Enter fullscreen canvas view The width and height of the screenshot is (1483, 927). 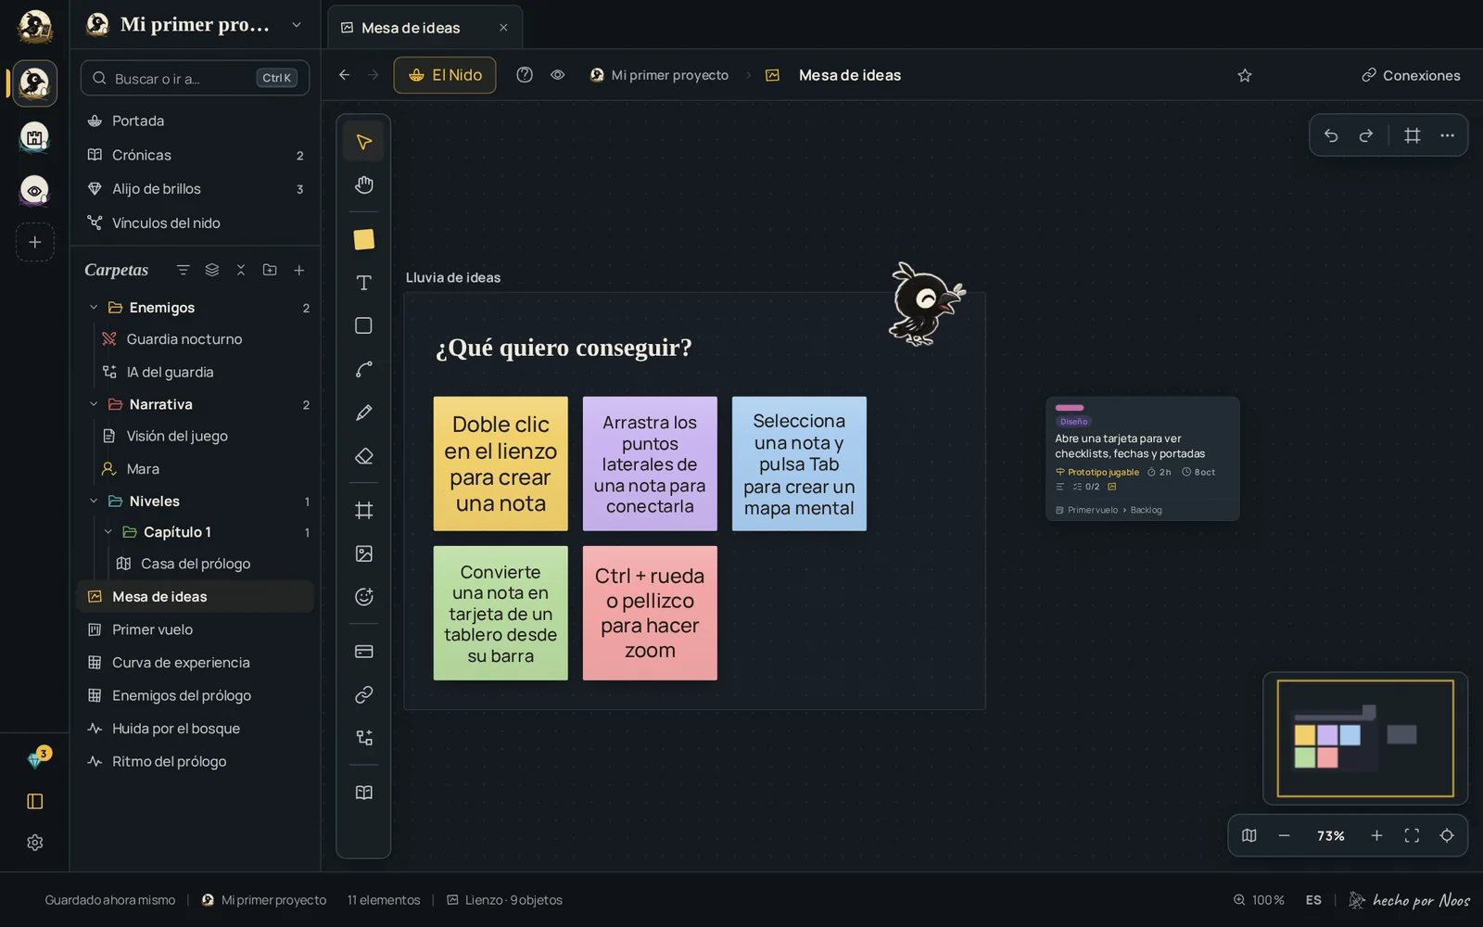1412,835
